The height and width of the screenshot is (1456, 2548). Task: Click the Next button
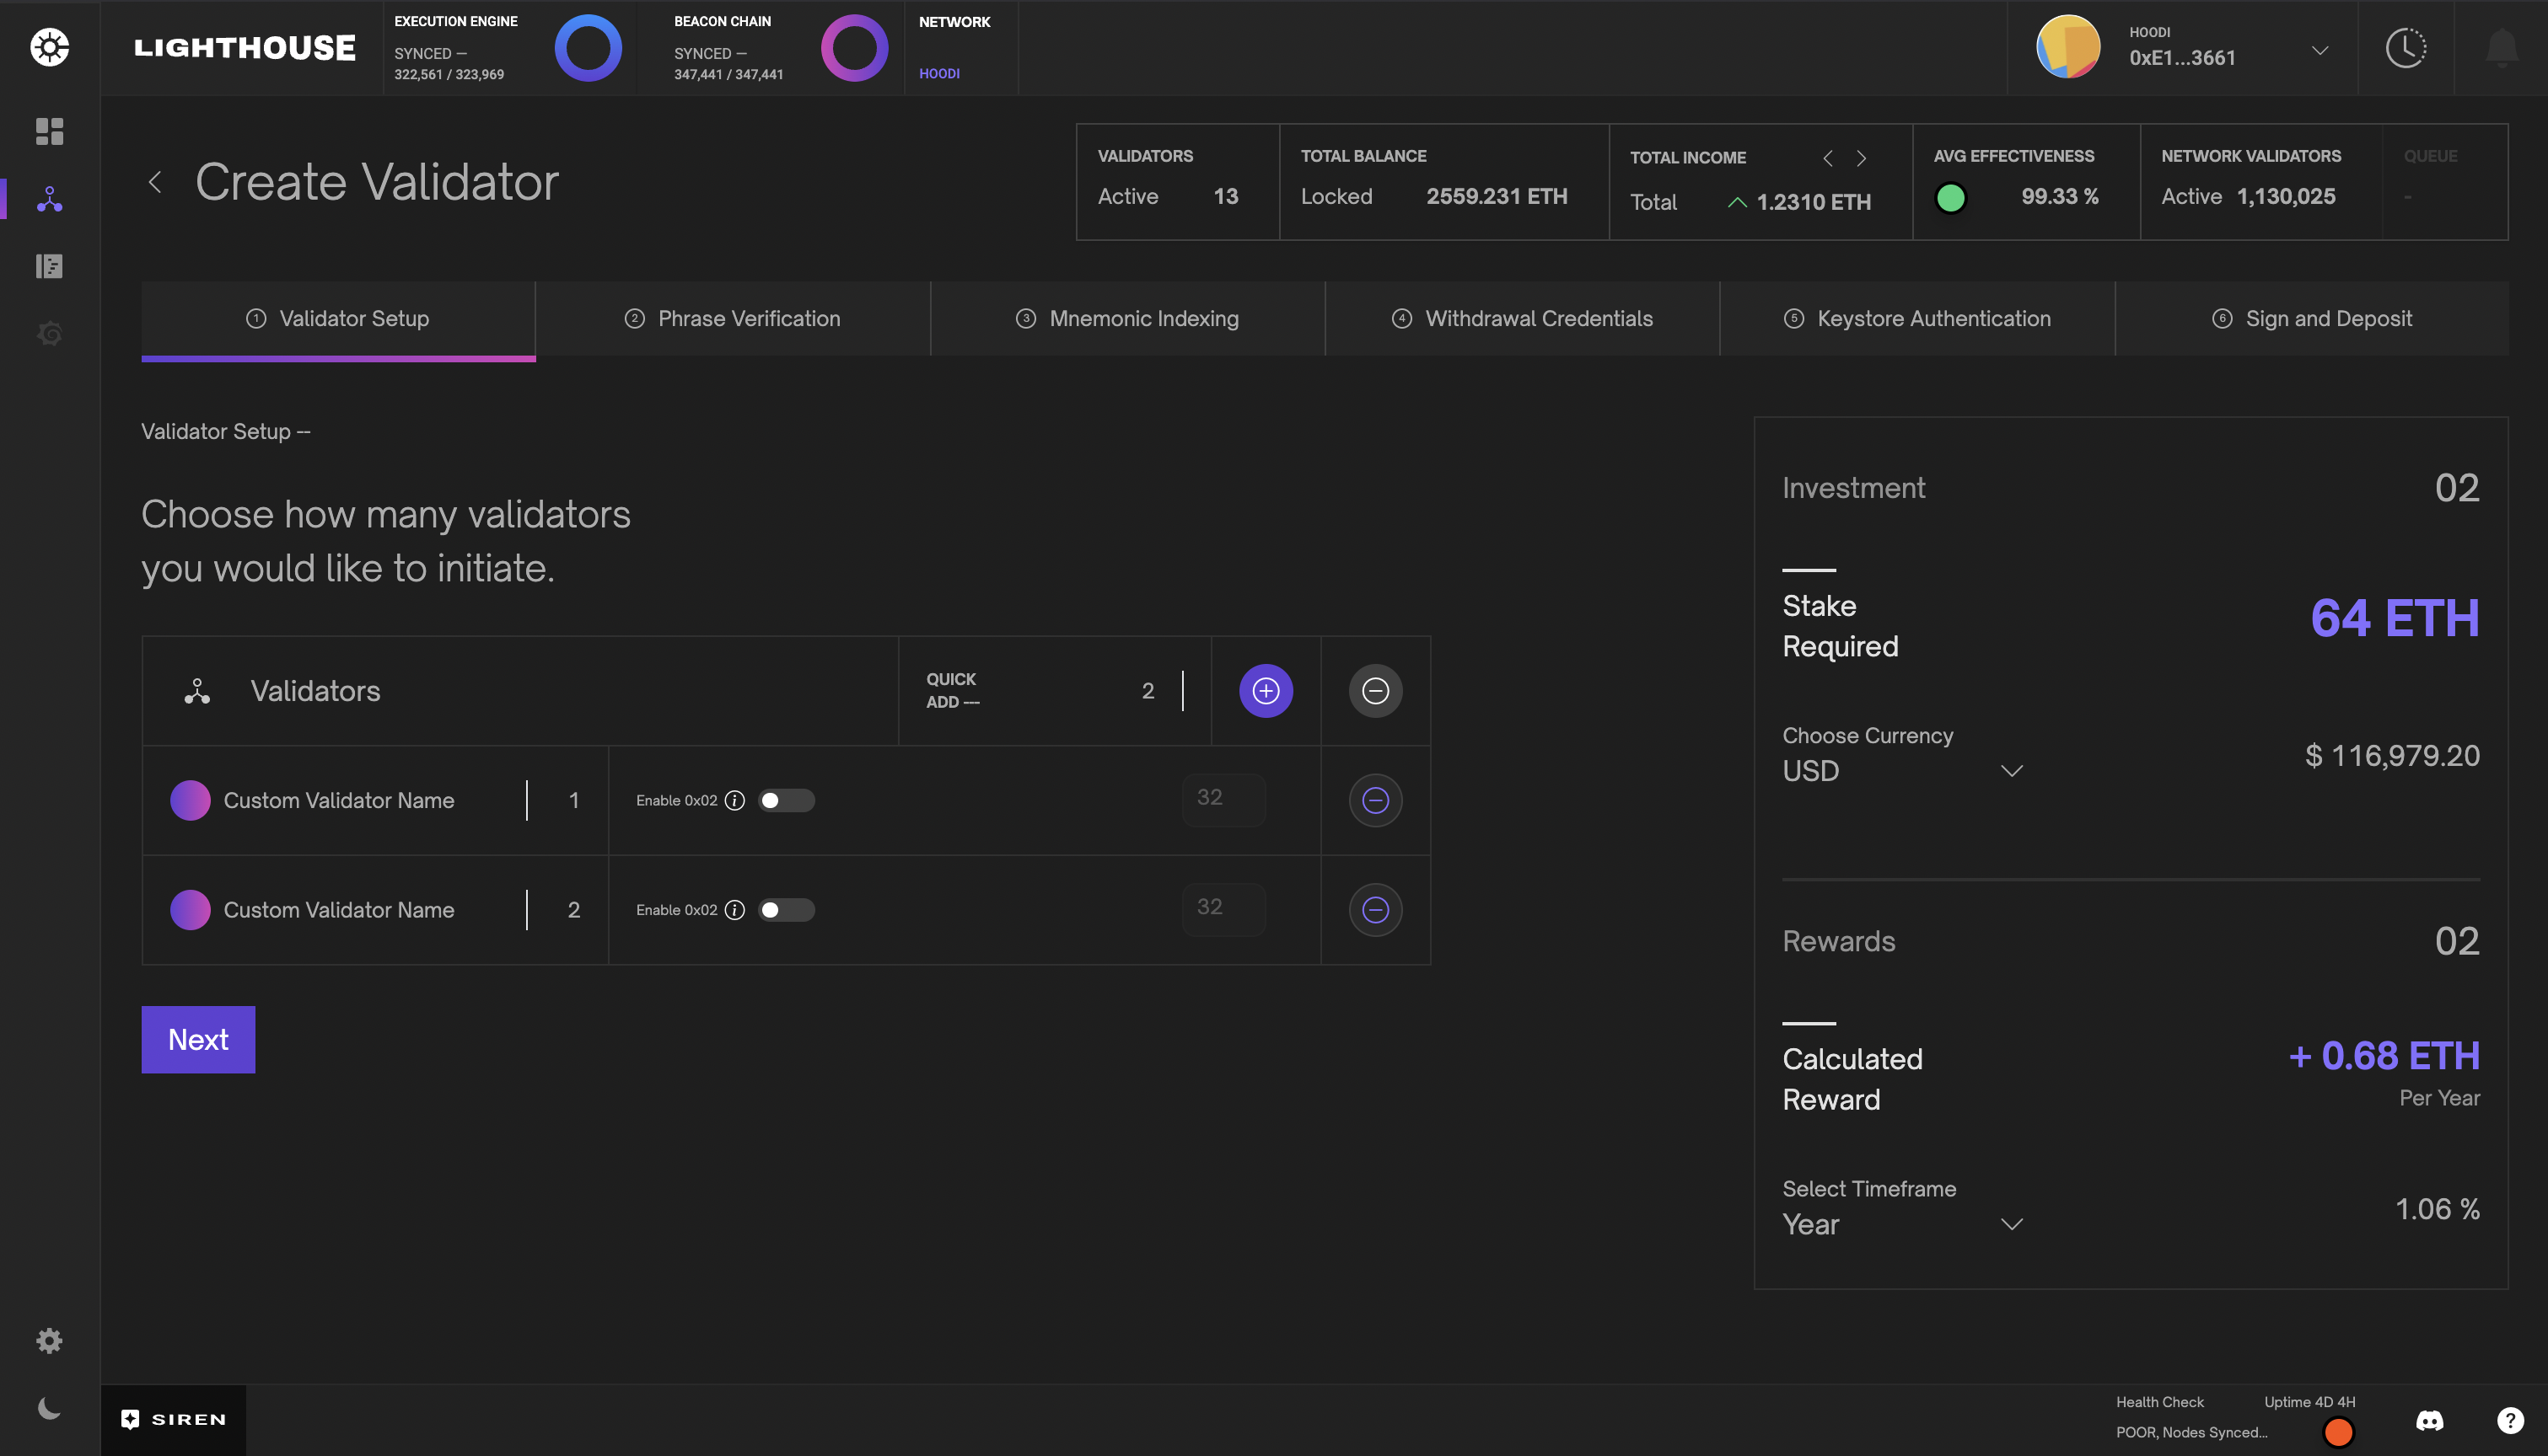click(x=198, y=1040)
